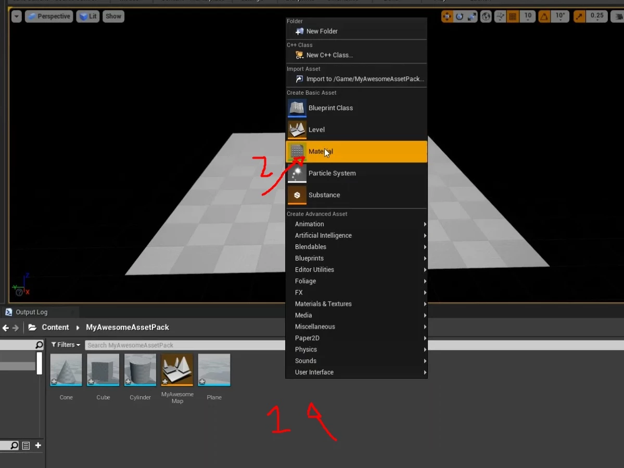The image size is (624, 468).
Task: Click the Perspective viewport button
Action: click(x=49, y=16)
